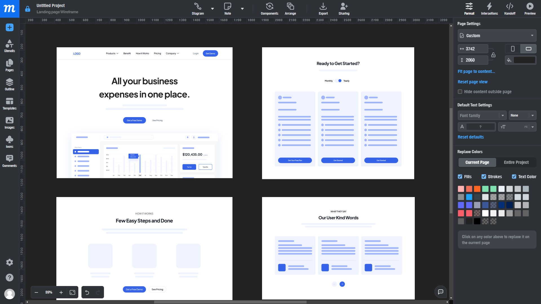Click Reset defaults link
The width and height of the screenshot is (541, 304).
(471, 137)
